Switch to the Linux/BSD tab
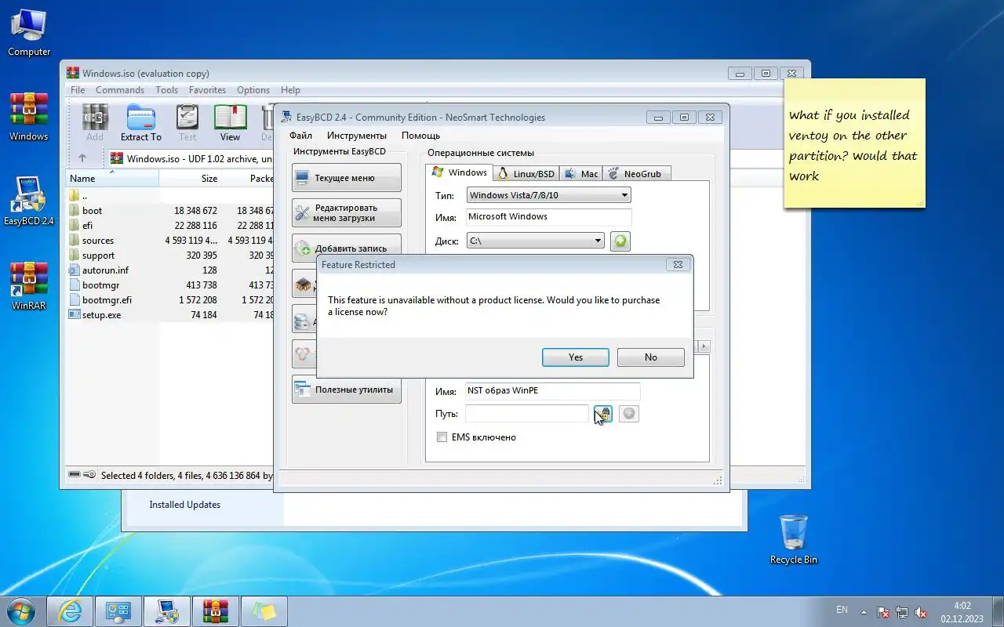This screenshot has height=627, width=1004. [526, 174]
